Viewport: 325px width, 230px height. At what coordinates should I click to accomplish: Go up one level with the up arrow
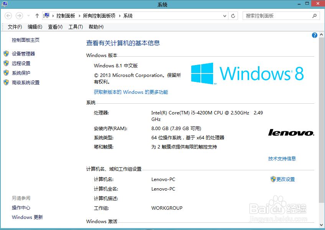pyautogui.click(x=37, y=16)
